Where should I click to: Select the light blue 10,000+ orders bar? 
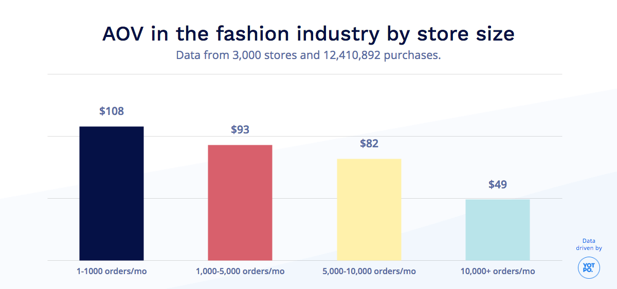498,229
